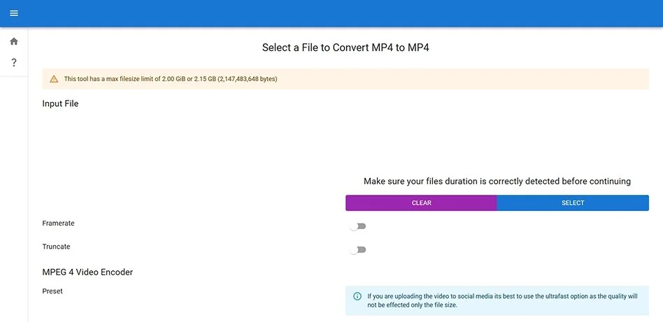Click the Preset setting label
The image size is (663, 322).
tap(52, 291)
